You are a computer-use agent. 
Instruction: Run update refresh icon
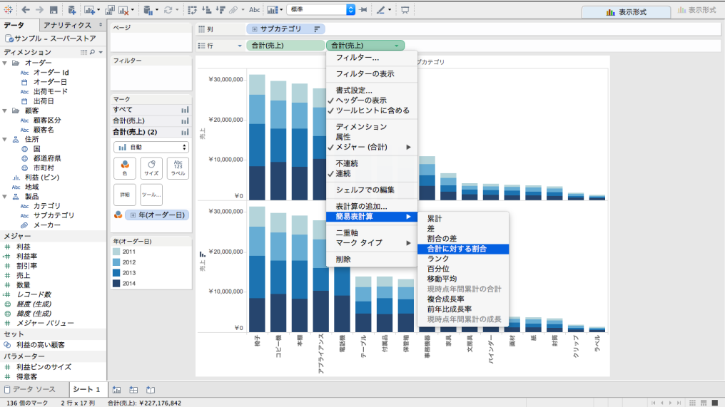tap(168, 10)
